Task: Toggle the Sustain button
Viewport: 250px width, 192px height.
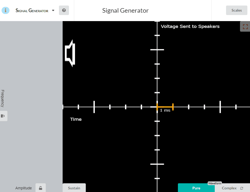Action: (x=74, y=188)
